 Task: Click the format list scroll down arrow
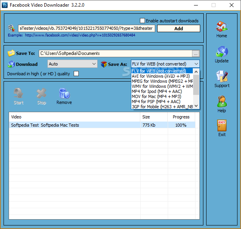(196, 106)
